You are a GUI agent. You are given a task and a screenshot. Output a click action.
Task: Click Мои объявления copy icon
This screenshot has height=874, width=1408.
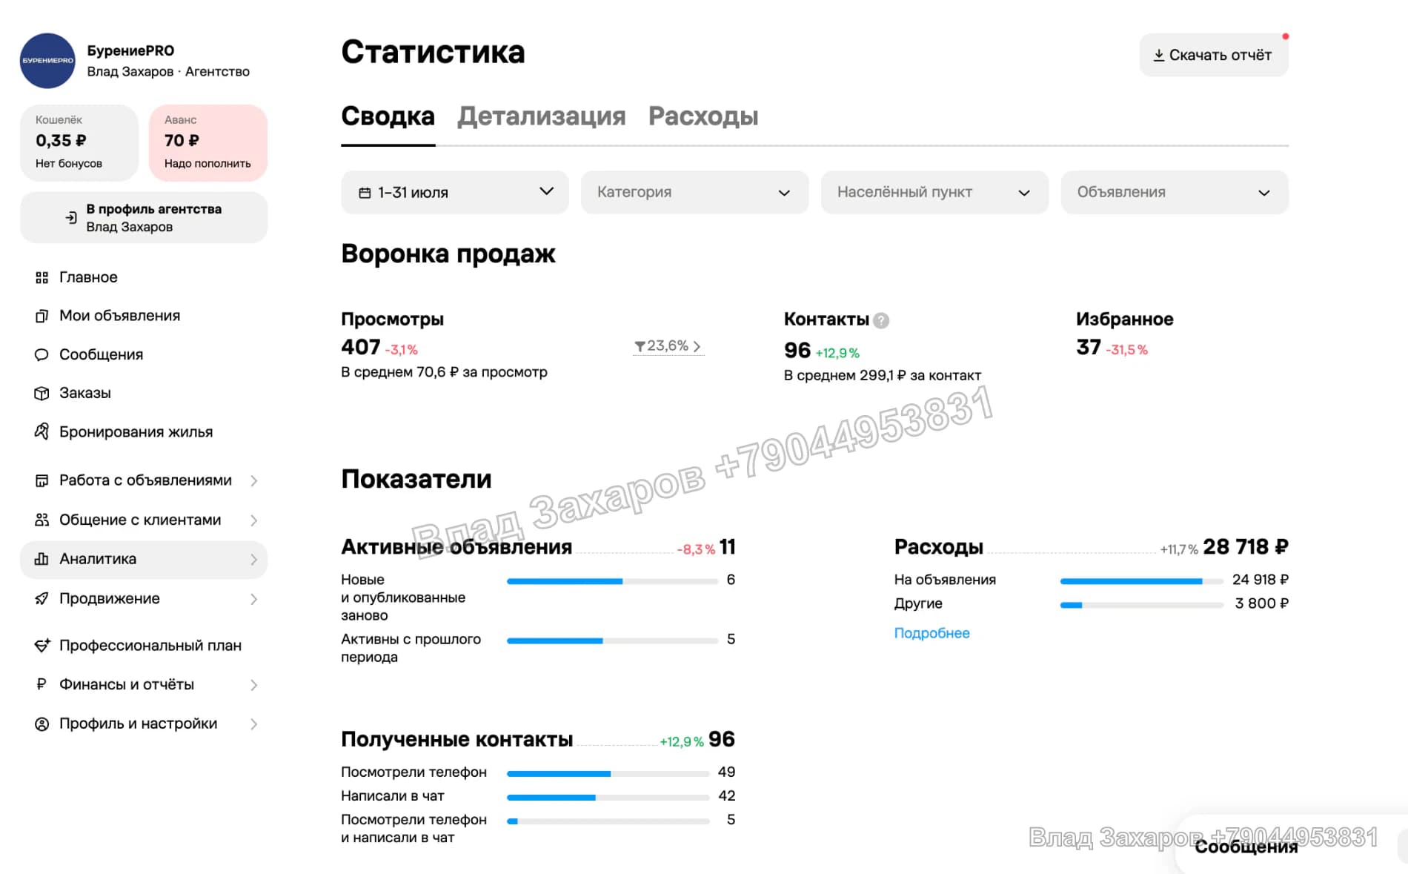pos(41,316)
